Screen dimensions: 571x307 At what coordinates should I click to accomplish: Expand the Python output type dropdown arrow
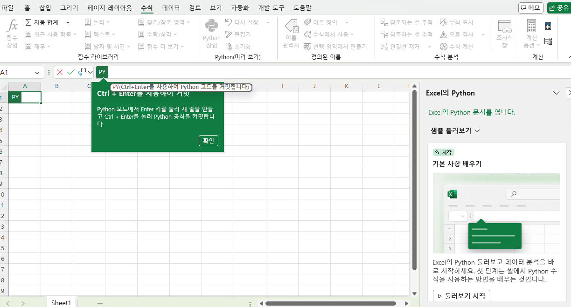tap(91, 72)
